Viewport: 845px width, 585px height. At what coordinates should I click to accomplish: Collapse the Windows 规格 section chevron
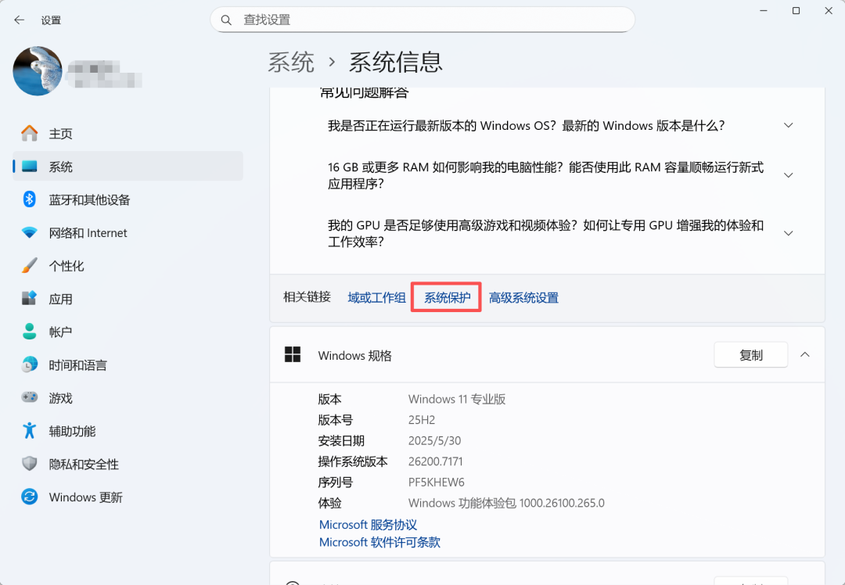pyautogui.click(x=805, y=355)
